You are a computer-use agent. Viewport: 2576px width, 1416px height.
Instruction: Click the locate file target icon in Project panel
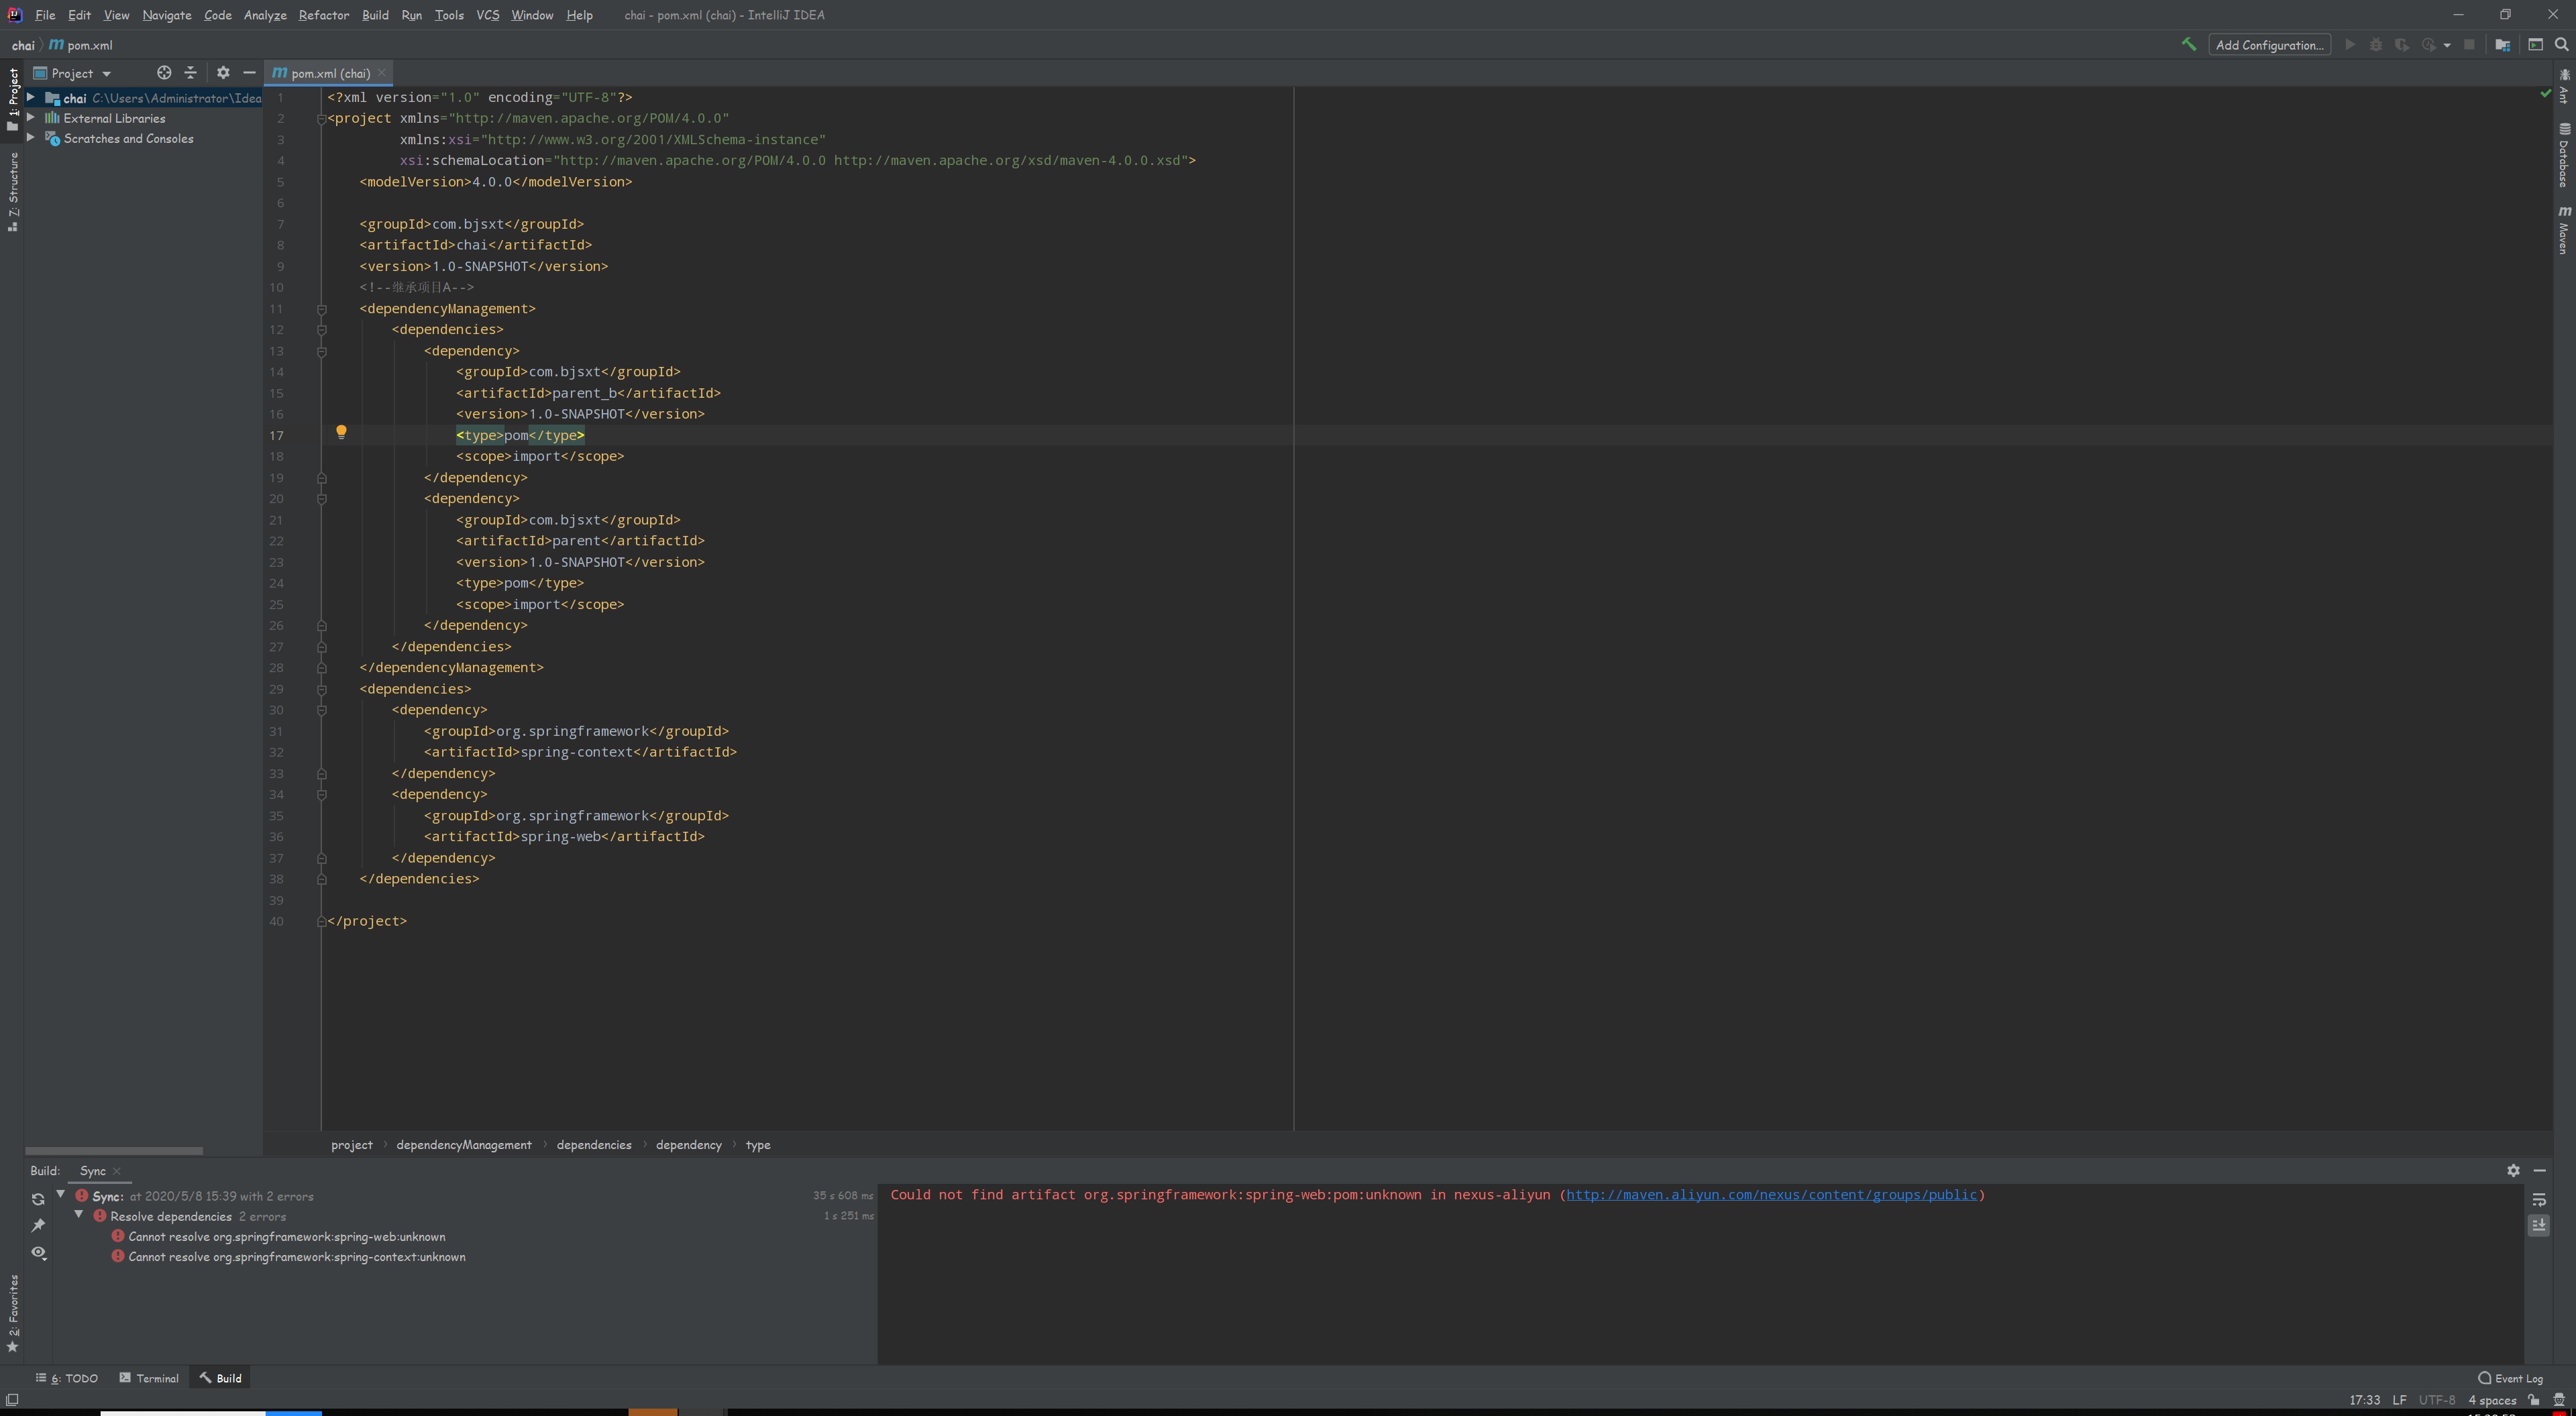[x=164, y=73]
